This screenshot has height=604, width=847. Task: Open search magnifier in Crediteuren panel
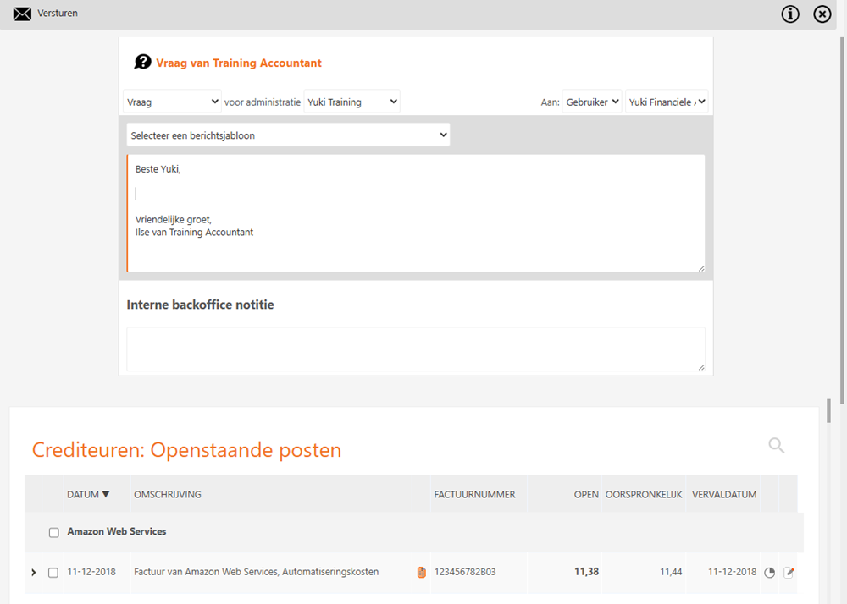[x=776, y=446]
